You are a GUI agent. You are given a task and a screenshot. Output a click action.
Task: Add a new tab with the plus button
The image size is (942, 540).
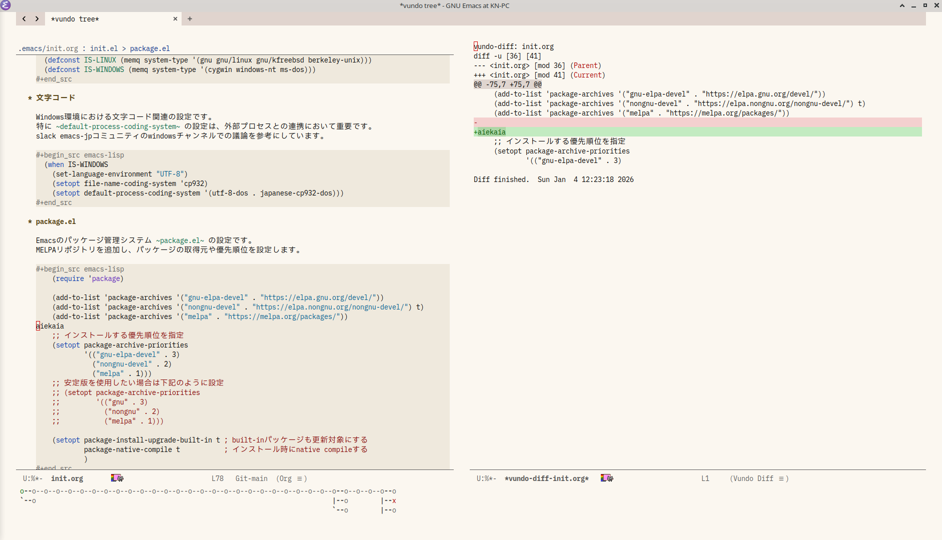(190, 19)
